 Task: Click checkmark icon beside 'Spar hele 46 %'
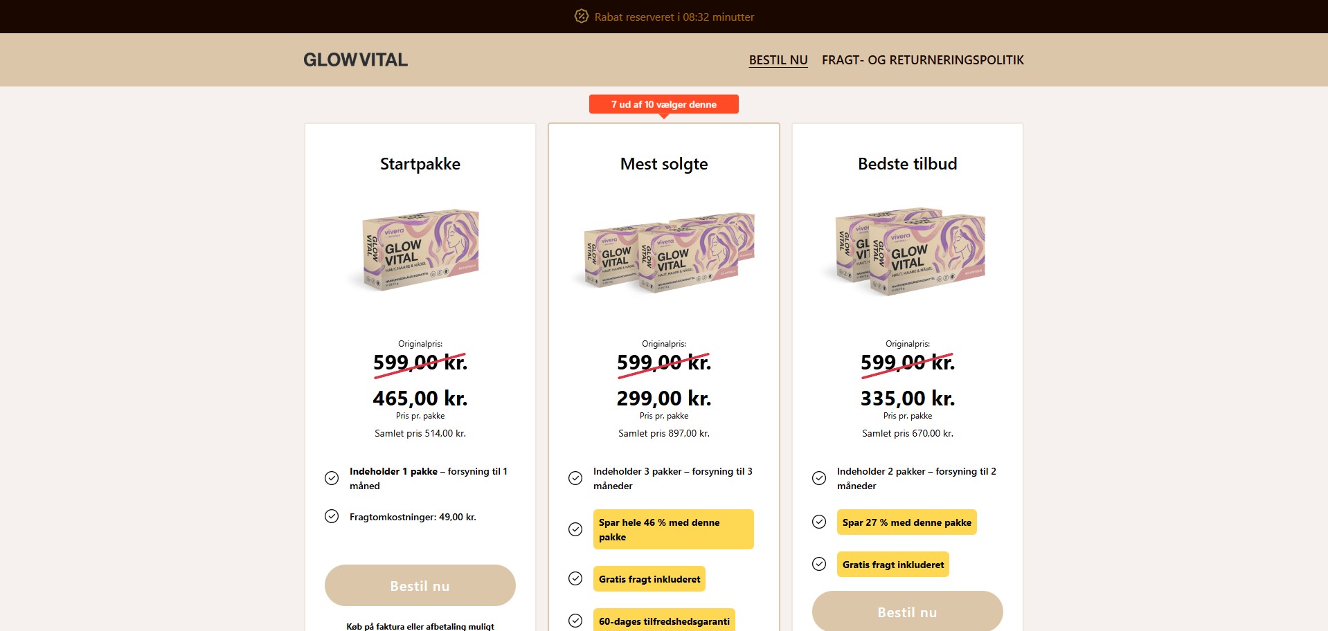pyautogui.click(x=575, y=529)
